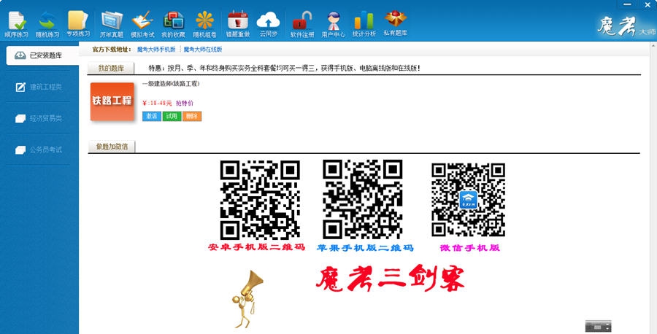The image size is (657, 334).
Task: Select the 做题加微信 tab
Action: click(x=112, y=147)
